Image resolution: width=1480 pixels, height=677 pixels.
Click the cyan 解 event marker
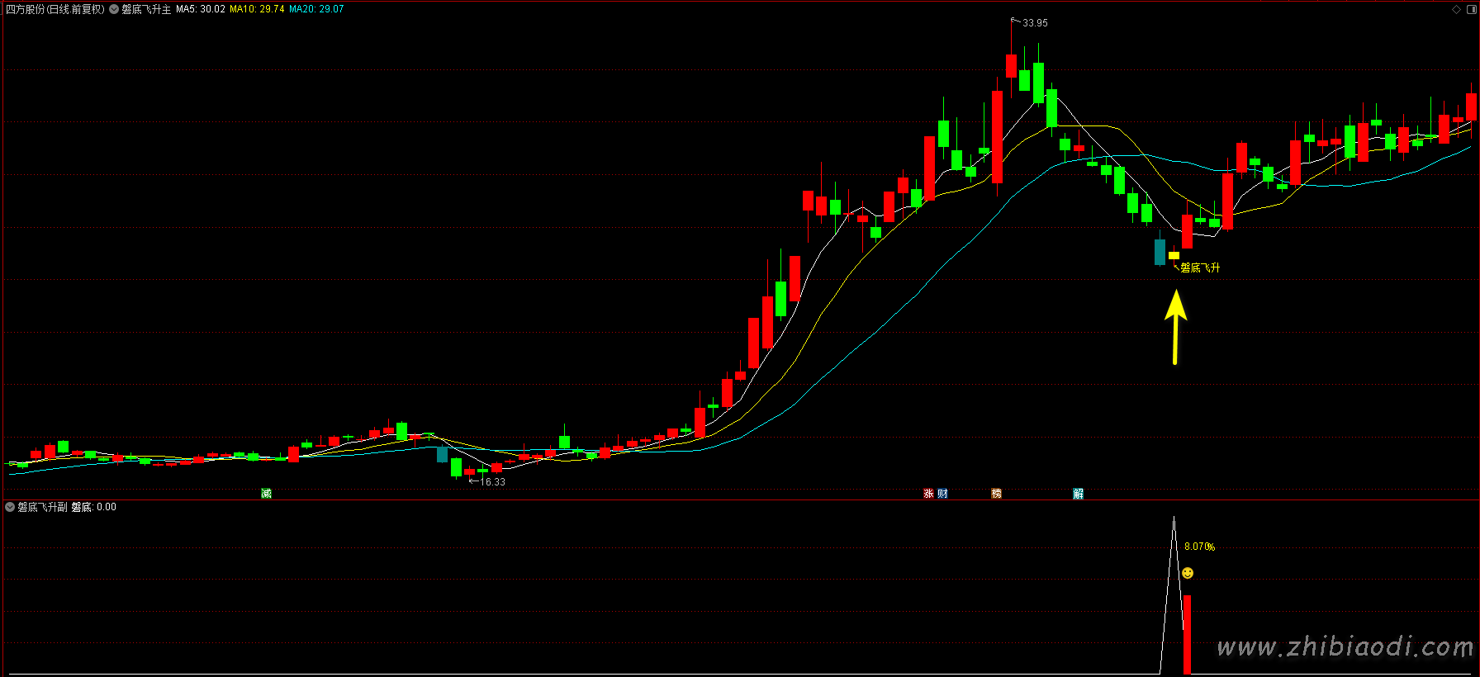(1078, 493)
